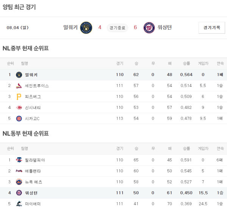Open the 세인트루이스 team link
The width and height of the screenshot is (227, 211).
(x=37, y=86)
